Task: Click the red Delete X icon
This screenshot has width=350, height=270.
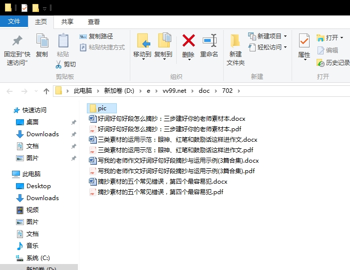Action: coord(188,40)
